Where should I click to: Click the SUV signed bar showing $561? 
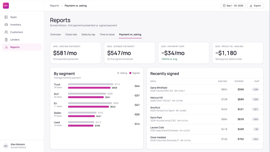click(86, 97)
